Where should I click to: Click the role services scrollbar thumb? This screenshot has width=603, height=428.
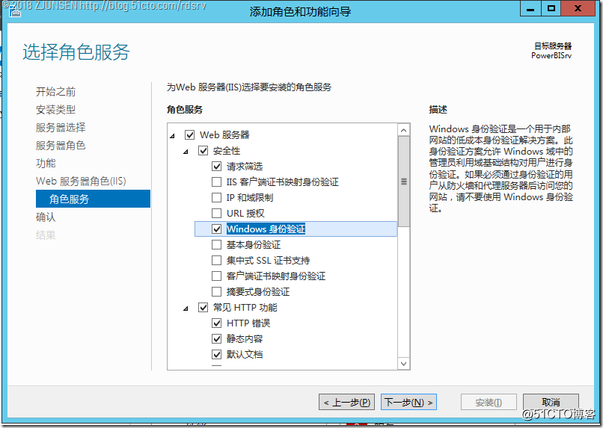[403, 182]
